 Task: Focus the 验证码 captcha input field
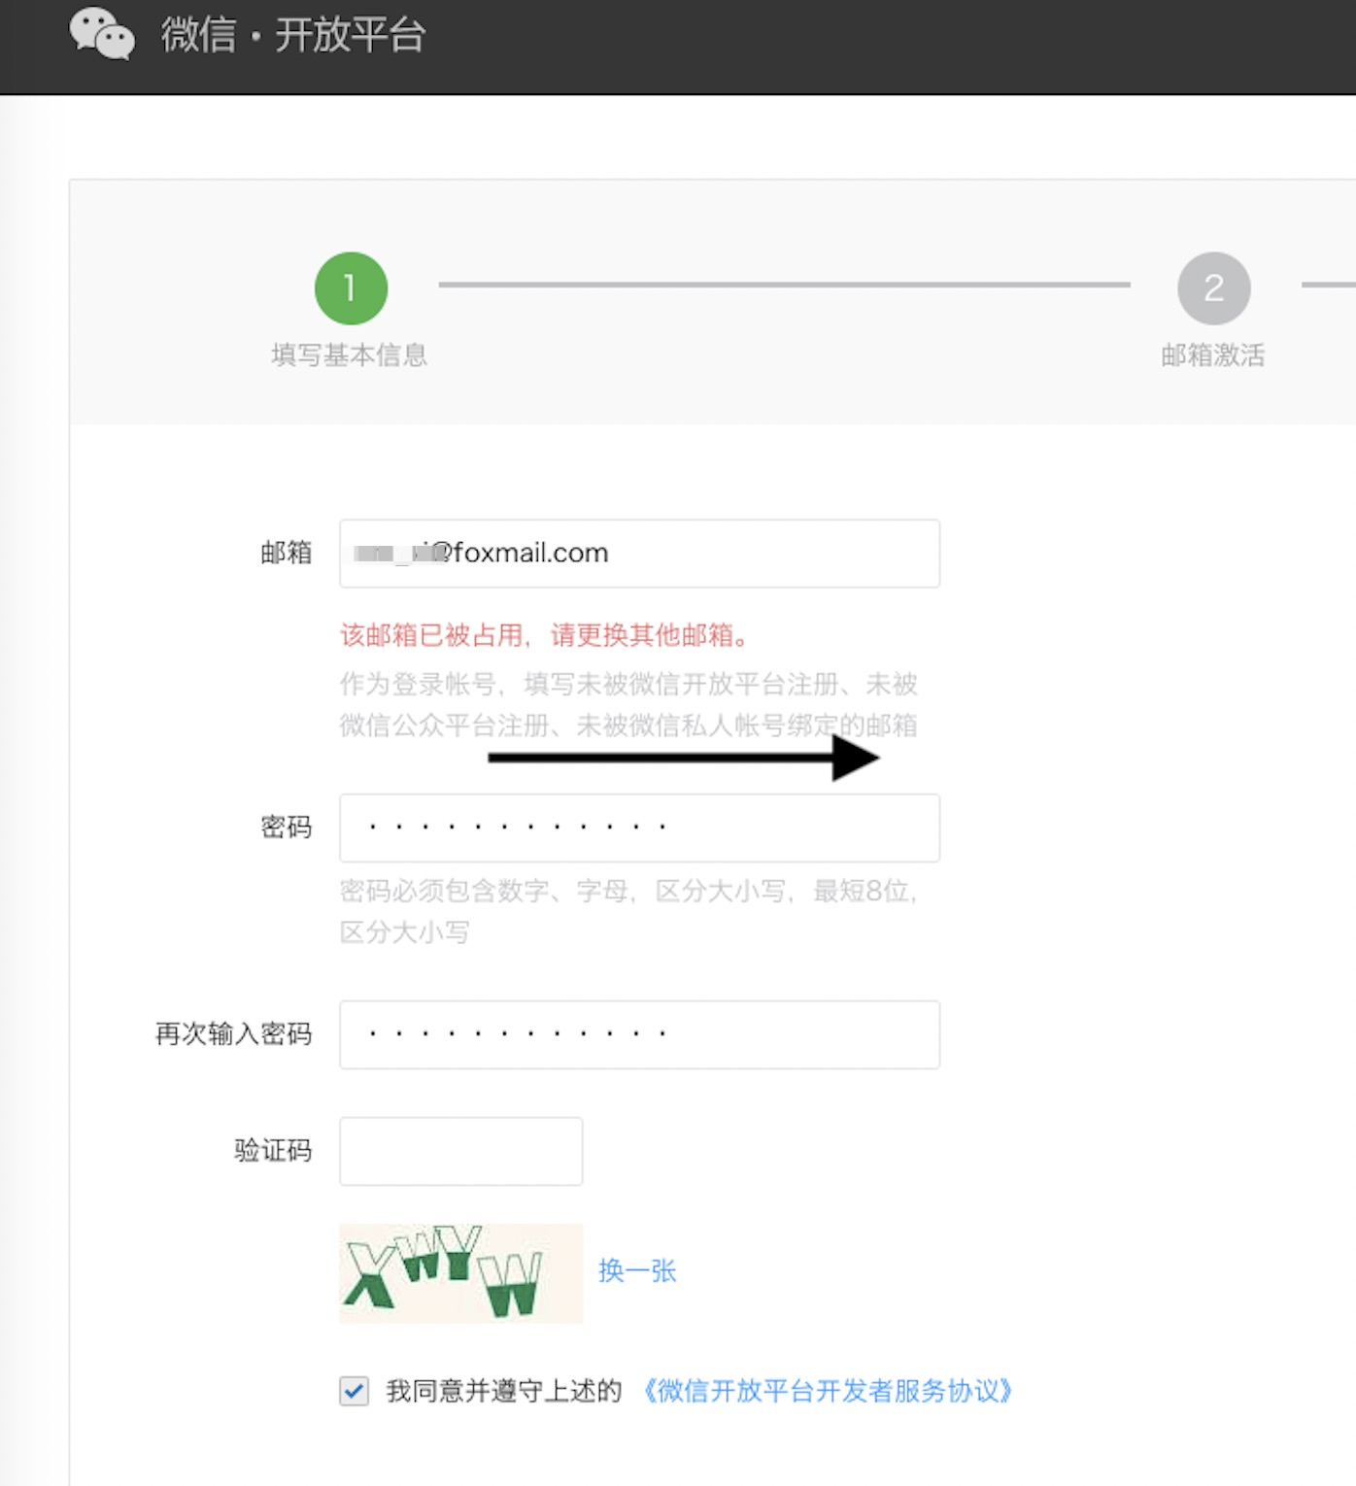(x=460, y=1151)
